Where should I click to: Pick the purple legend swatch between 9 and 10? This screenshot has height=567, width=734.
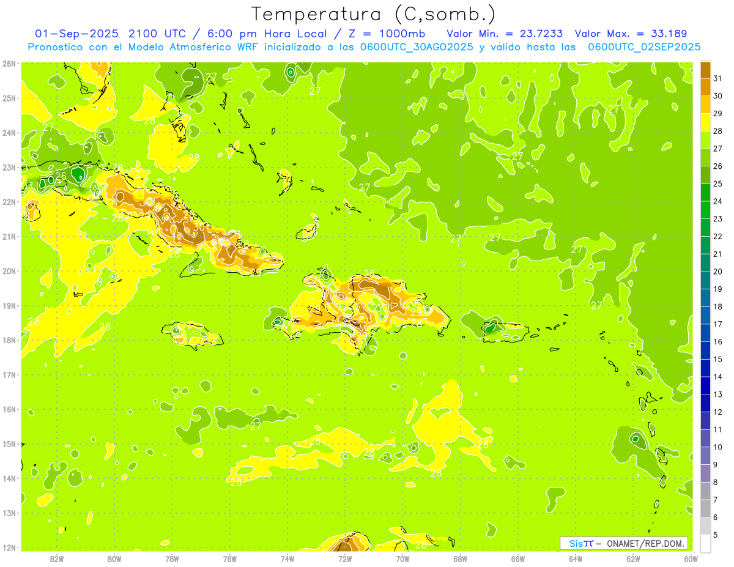click(705, 456)
